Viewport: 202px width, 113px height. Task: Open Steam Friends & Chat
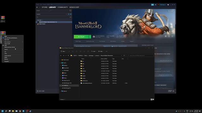[171, 91]
